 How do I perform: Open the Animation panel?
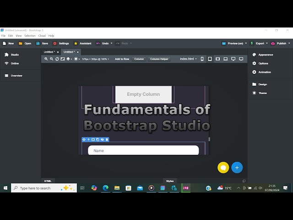(x=261, y=72)
